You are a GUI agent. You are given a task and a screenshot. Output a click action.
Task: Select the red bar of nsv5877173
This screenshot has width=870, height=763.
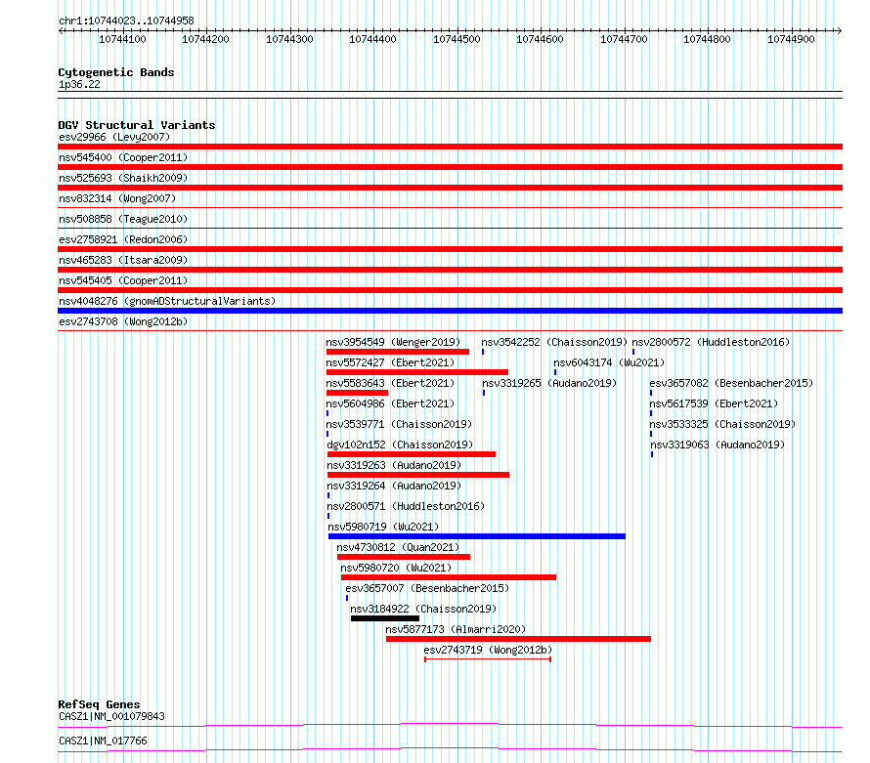(518, 639)
